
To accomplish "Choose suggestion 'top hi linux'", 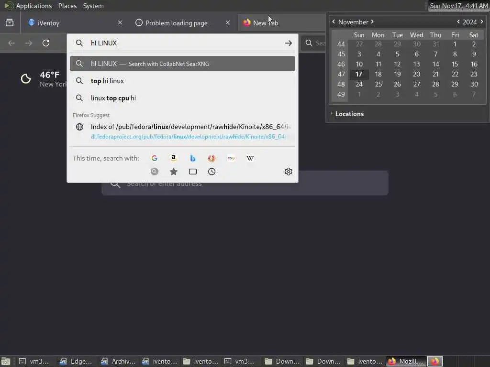I will (182, 81).
